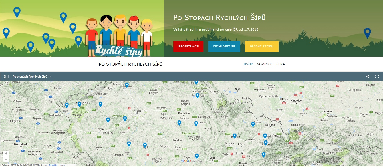Open the Podmínky map terms link
The height and width of the screenshot is (167, 383).
pyautogui.click(x=53, y=165)
